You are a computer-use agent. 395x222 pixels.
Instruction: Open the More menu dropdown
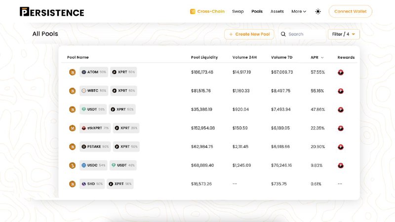tap(299, 11)
